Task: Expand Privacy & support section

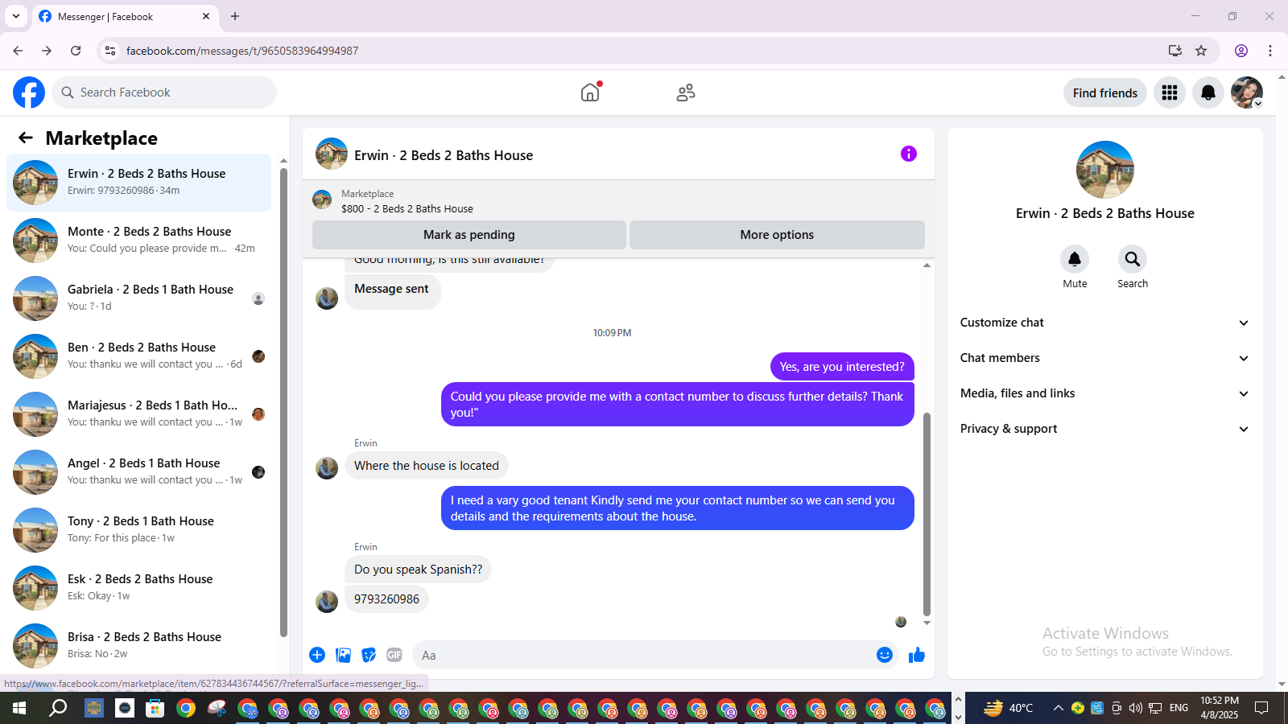Action: click(1104, 429)
